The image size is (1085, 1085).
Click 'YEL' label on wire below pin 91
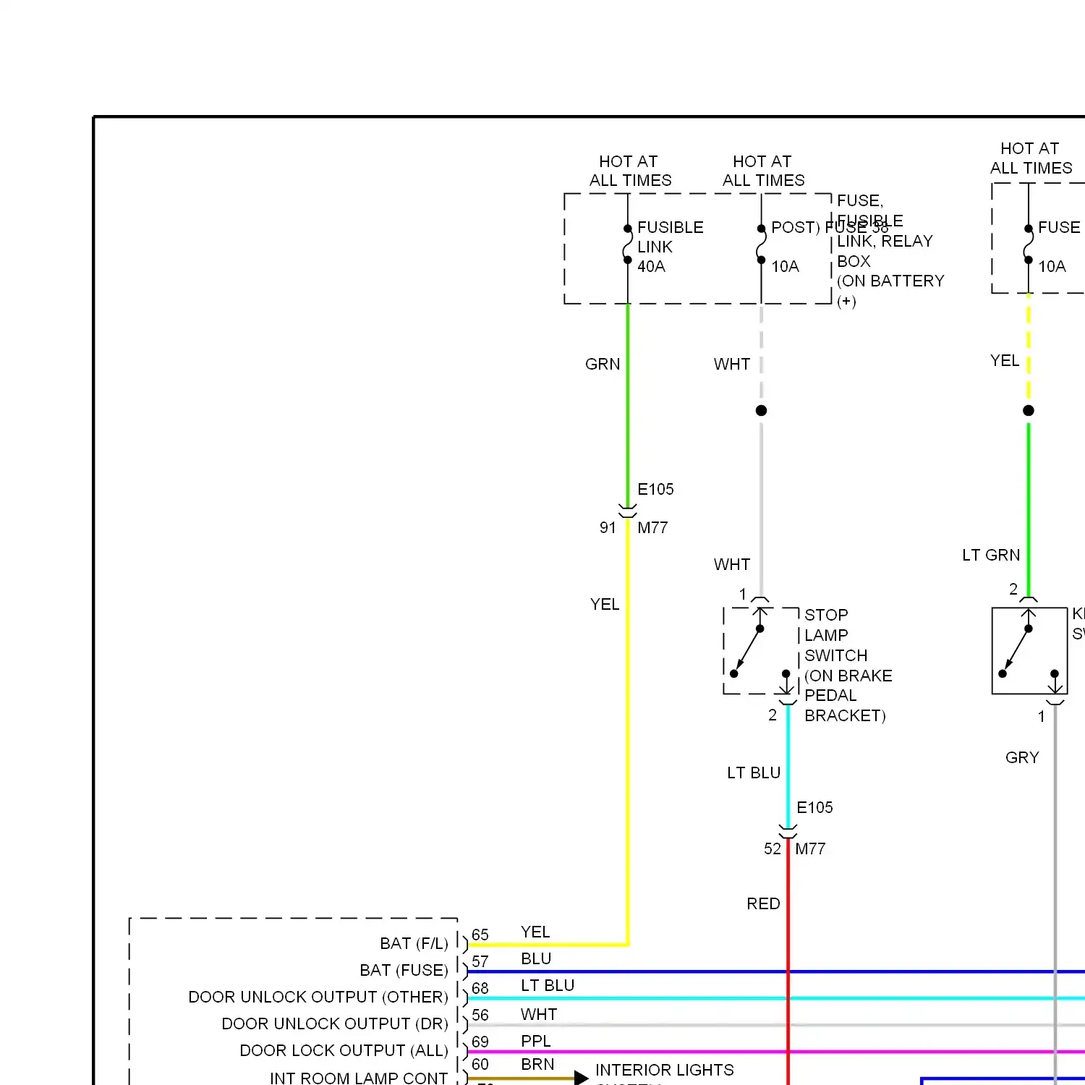click(x=605, y=604)
